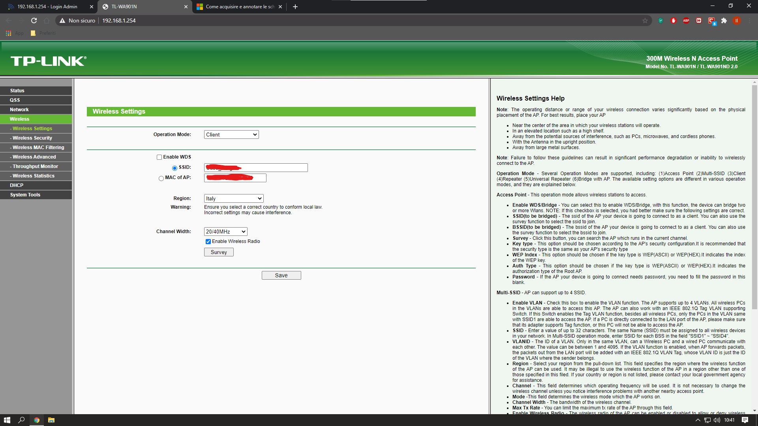Click the ABP Adblock Plus extension icon
This screenshot has width=758, height=426.
[686, 21]
